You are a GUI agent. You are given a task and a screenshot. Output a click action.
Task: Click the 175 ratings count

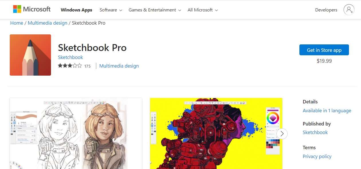pos(87,66)
